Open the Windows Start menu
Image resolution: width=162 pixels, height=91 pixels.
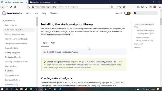pyautogui.click(x=2, y=89)
